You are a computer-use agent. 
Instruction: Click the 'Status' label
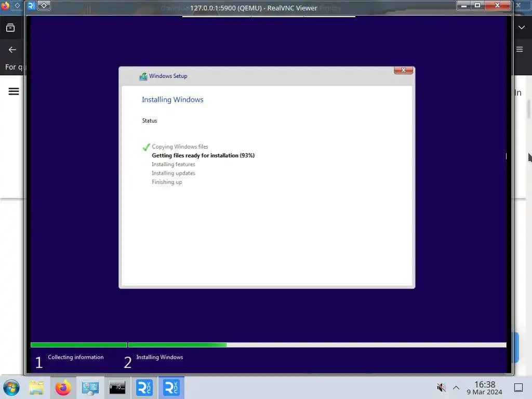[149, 121]
